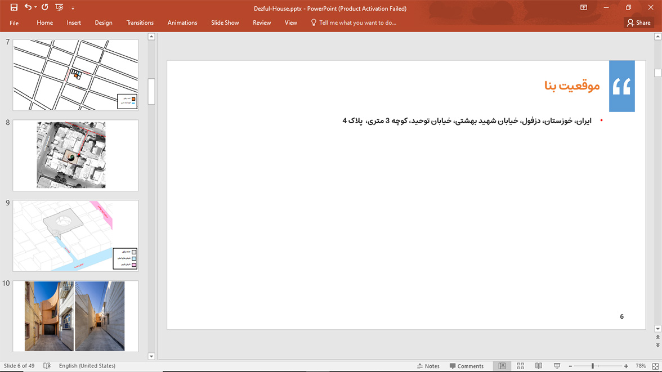Click the Share button

pyautogui.click(x=638, y=23)
